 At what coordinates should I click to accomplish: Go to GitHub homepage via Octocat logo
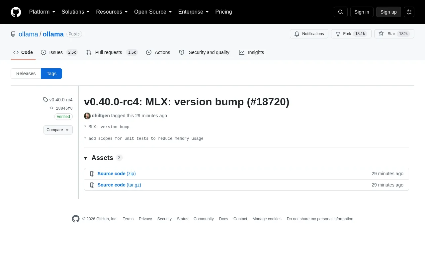coord(16,12)
